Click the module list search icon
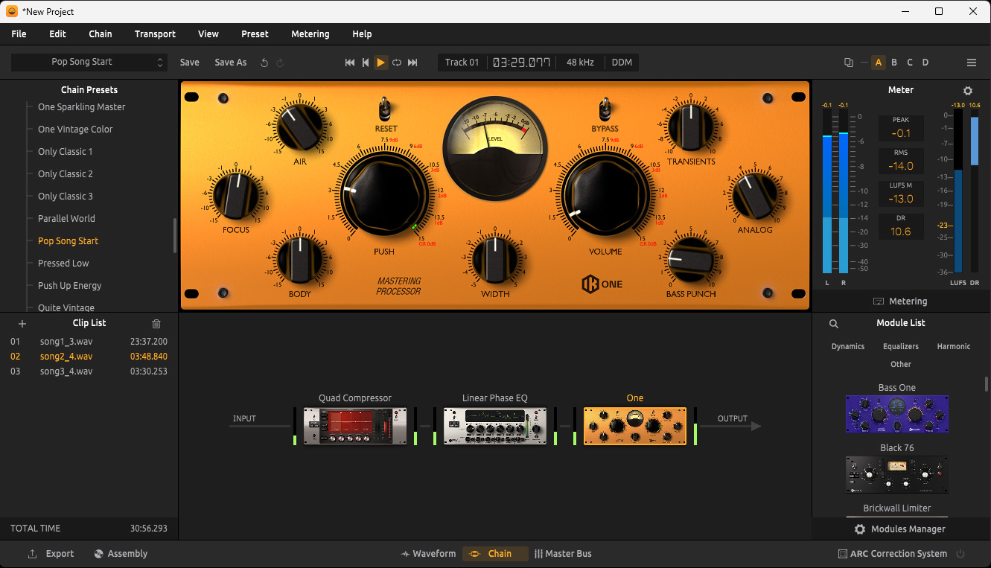Image resolution: width=991 pixels, height=568 pixels. pyautogui.click(x=834, y=323)
